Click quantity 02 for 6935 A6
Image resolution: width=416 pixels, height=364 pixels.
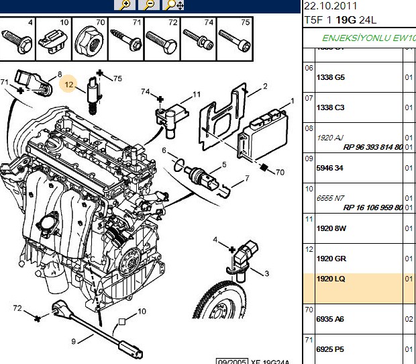click(409, 319)
